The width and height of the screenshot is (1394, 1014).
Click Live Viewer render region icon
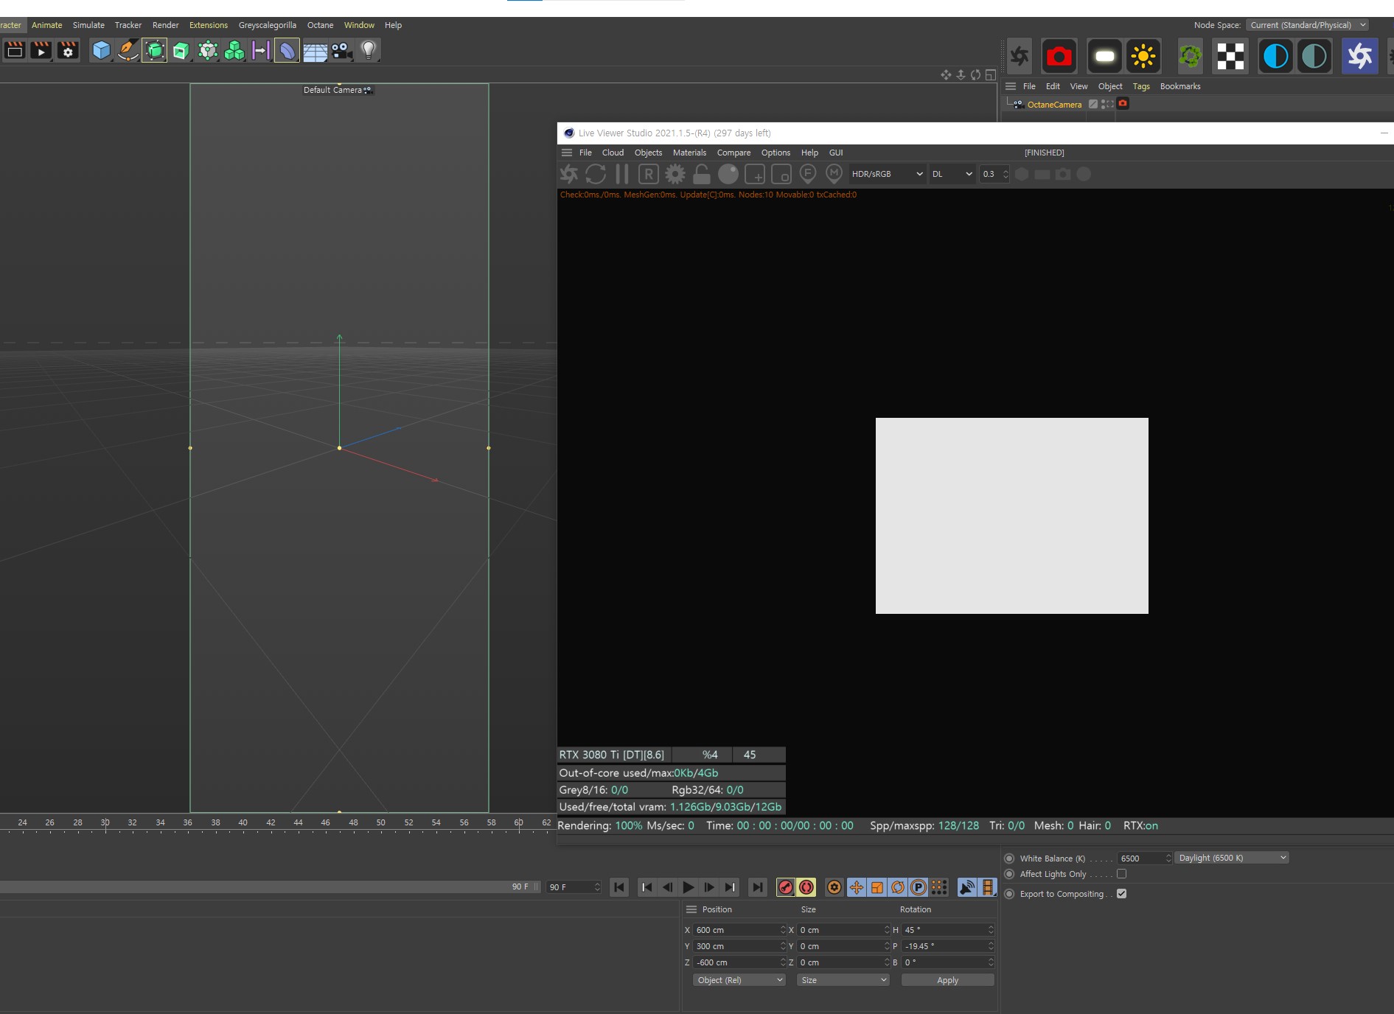754,174
